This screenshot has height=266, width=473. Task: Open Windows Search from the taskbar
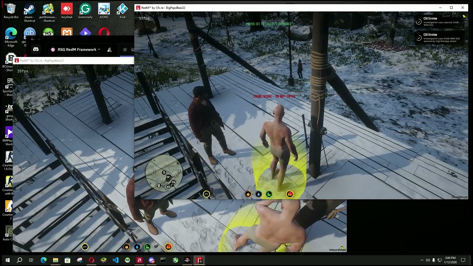pyautogui.click(x=20, y=260)
